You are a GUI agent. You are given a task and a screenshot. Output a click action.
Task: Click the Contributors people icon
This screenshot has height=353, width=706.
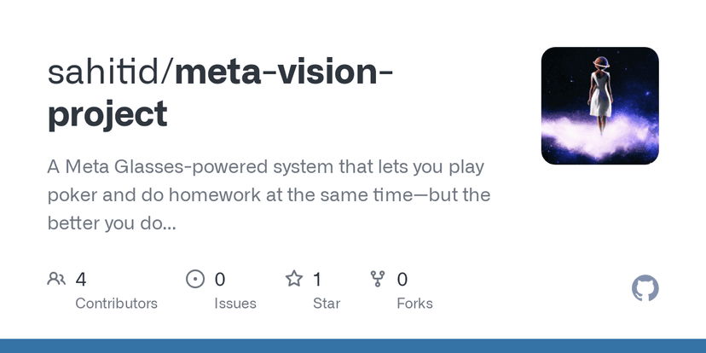pyautogui.click(x=56, y=279)
